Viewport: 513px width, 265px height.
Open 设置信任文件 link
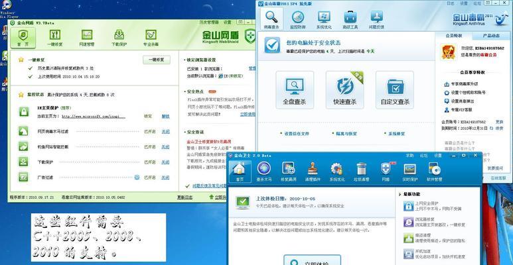pos(297,134)
